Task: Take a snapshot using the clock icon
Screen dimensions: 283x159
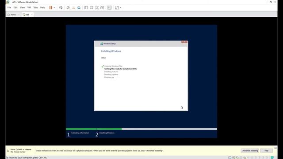Action: 68,8
